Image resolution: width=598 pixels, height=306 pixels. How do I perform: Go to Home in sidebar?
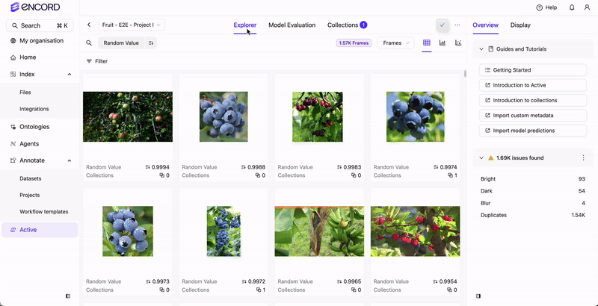23,57
